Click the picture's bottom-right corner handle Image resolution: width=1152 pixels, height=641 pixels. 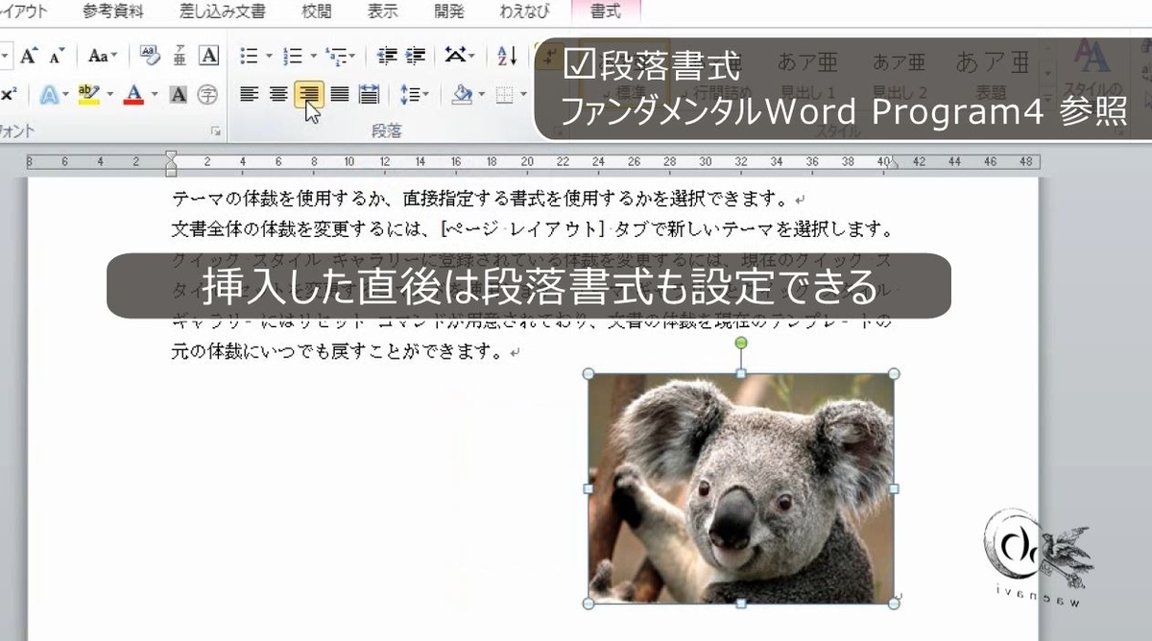[894, 604]
